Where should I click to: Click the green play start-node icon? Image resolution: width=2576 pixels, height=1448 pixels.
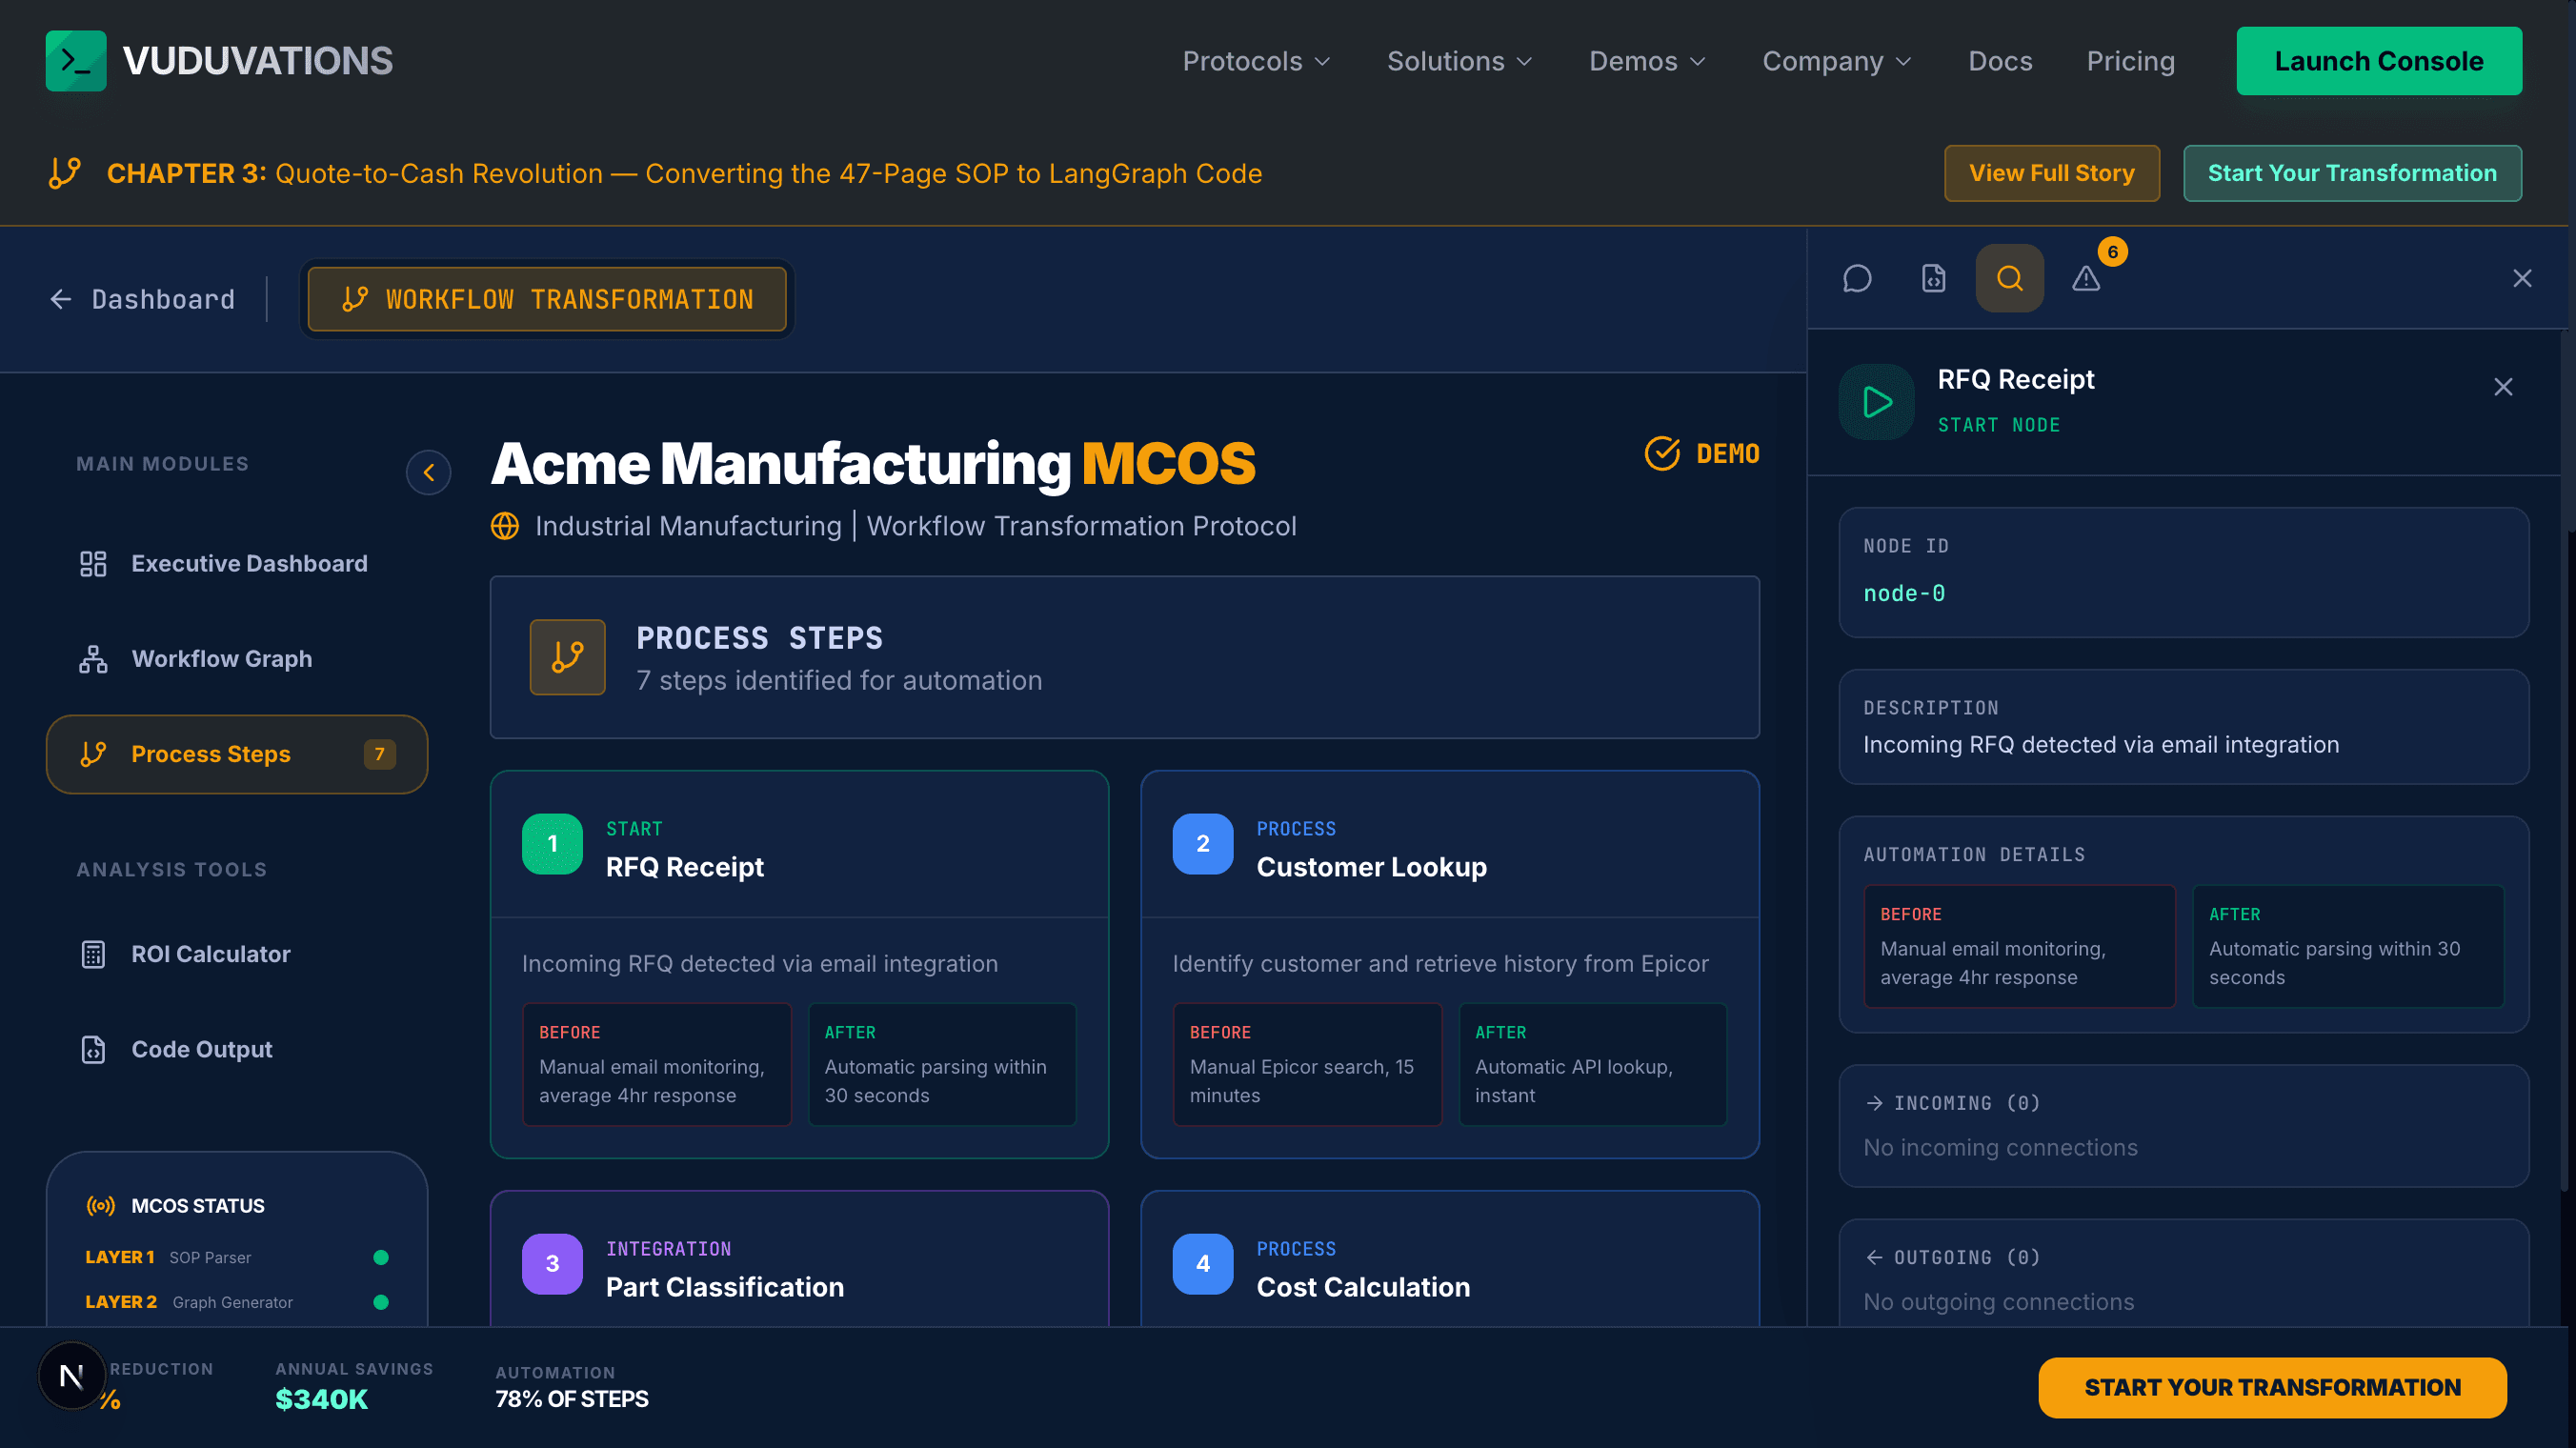pos(1877,402)
